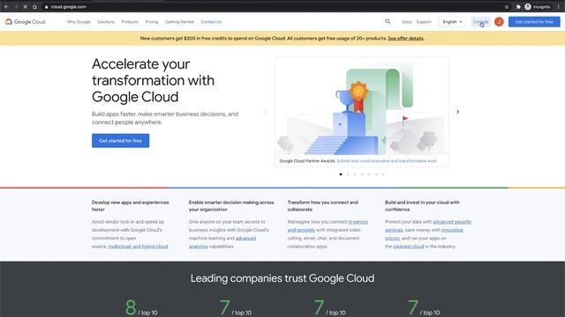Click the 8 / top 10 statistic

click(x=141, y=308)
